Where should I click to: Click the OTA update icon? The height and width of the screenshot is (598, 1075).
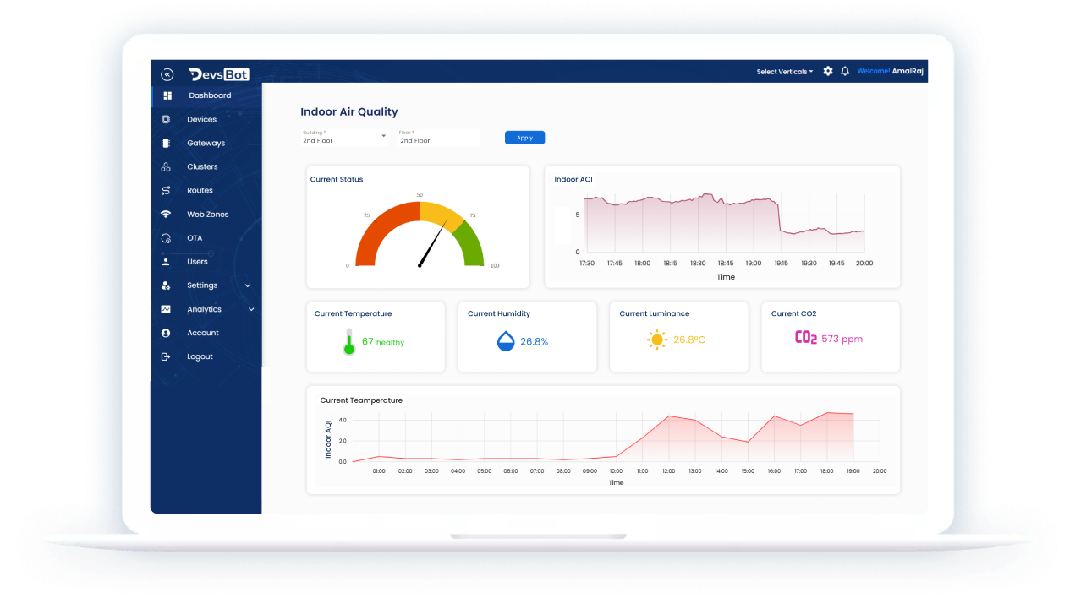(x=166, y=238)
